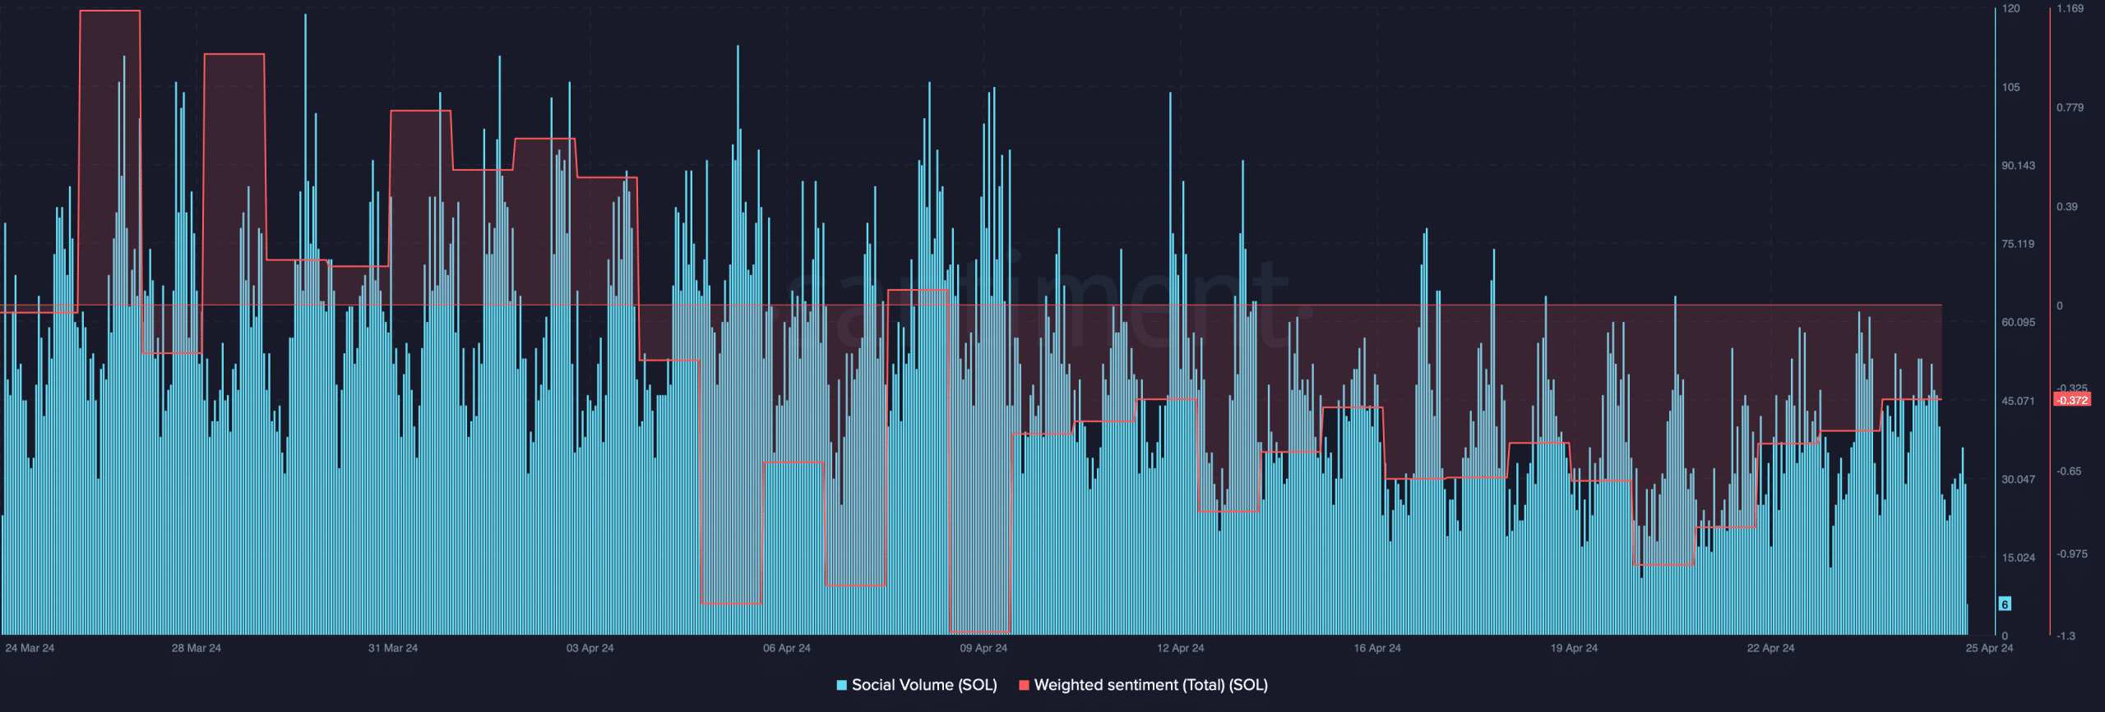Click the red -0.372 current value tag
This screenshot has height=712, width=2105.
pyautogui.click(x=2072, y=400)
